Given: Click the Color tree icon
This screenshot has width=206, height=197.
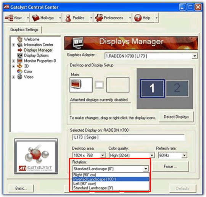Looking at the screenshot, I should tap(20, 71).
